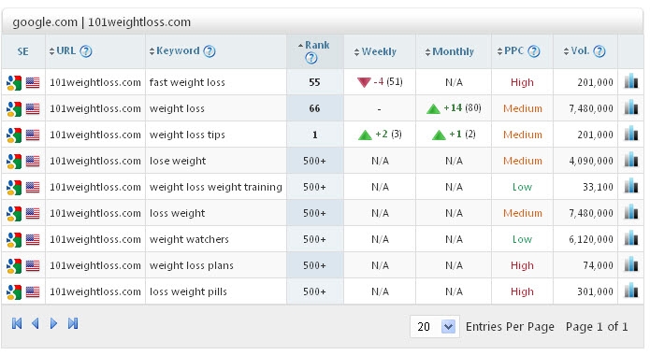650x355 pixels.
Task: Open chart icon for loss weight pills row
Action: [x=631, y=291]
